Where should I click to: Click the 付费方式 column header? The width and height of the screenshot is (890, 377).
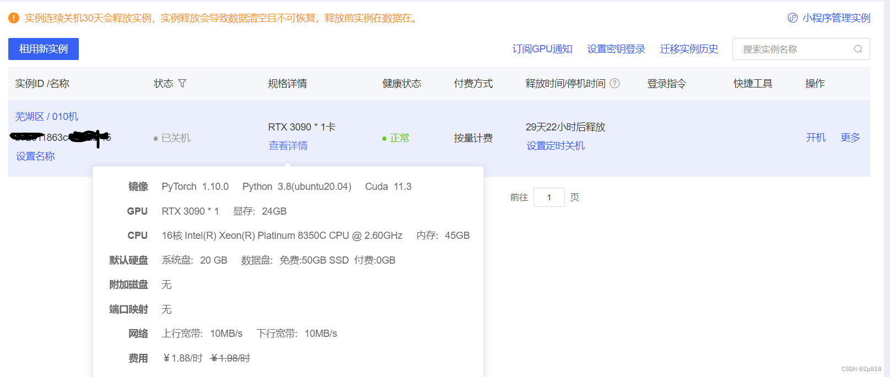473,84
